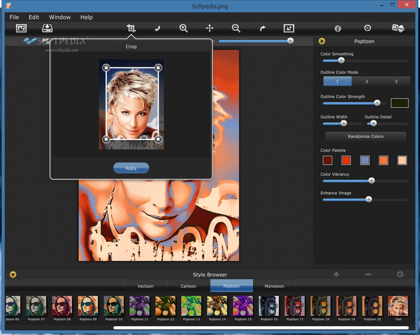This screenshot has height=335, width=420.
Task: Click the dice randomize icon
Action: point(398,28)
